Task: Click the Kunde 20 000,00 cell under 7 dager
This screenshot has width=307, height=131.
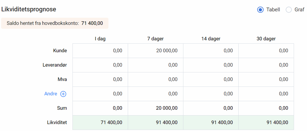Action: coord(155,51)
